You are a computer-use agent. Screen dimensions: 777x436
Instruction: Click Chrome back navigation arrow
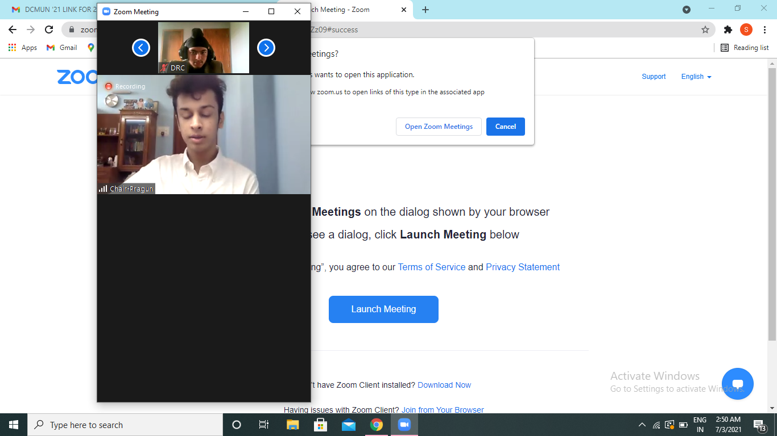[13, 30]
